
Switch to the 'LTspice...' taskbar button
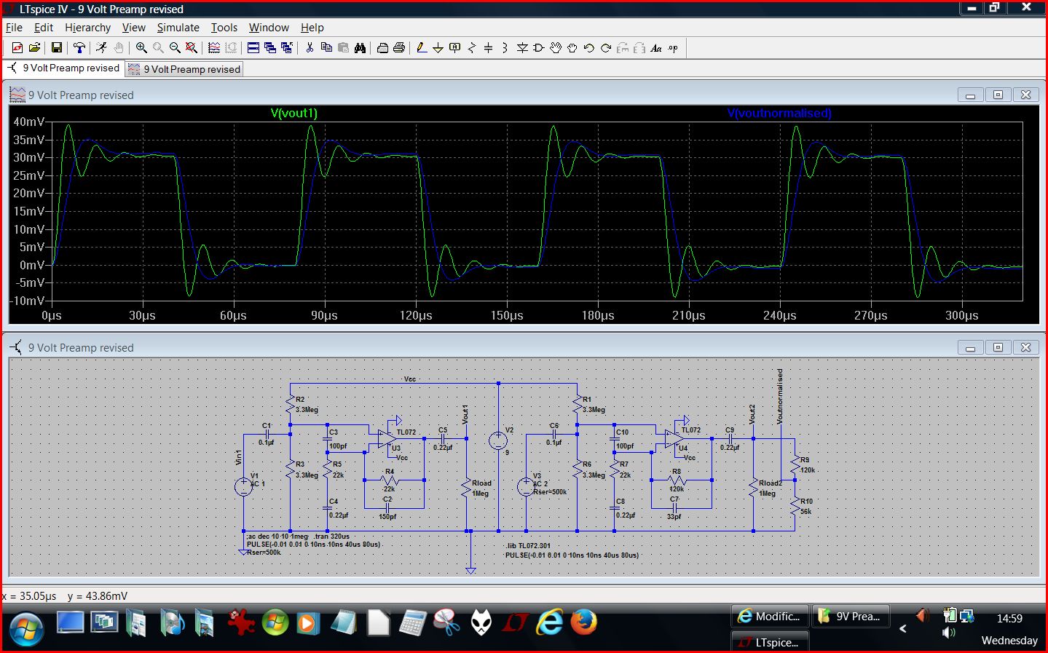coord(770,642)
